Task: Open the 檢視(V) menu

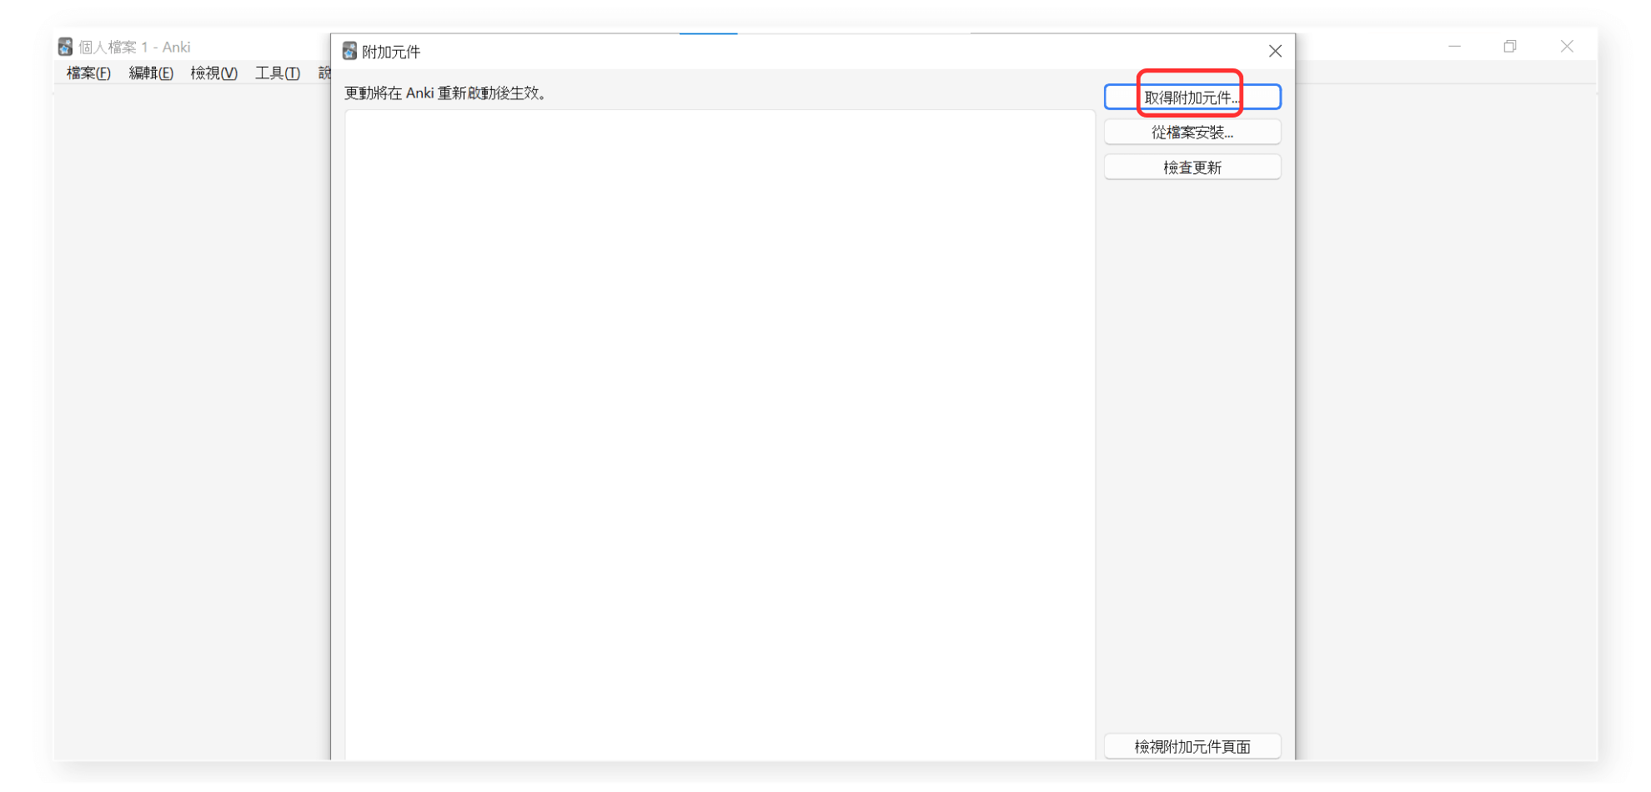Action: [213, 73]
